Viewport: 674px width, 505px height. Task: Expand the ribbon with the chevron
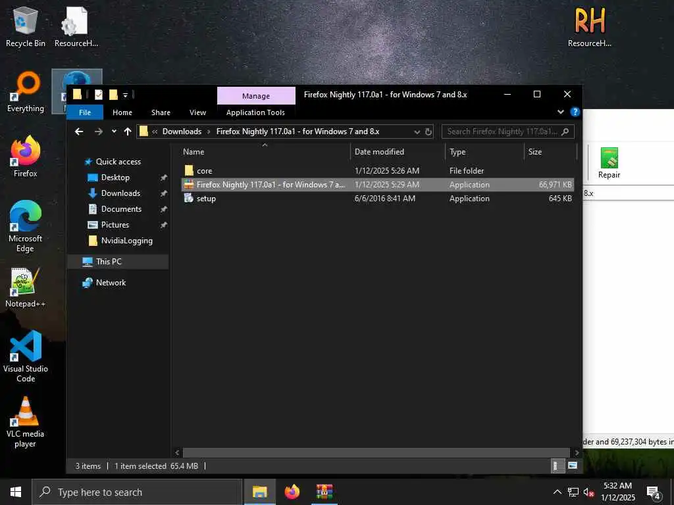561,112
